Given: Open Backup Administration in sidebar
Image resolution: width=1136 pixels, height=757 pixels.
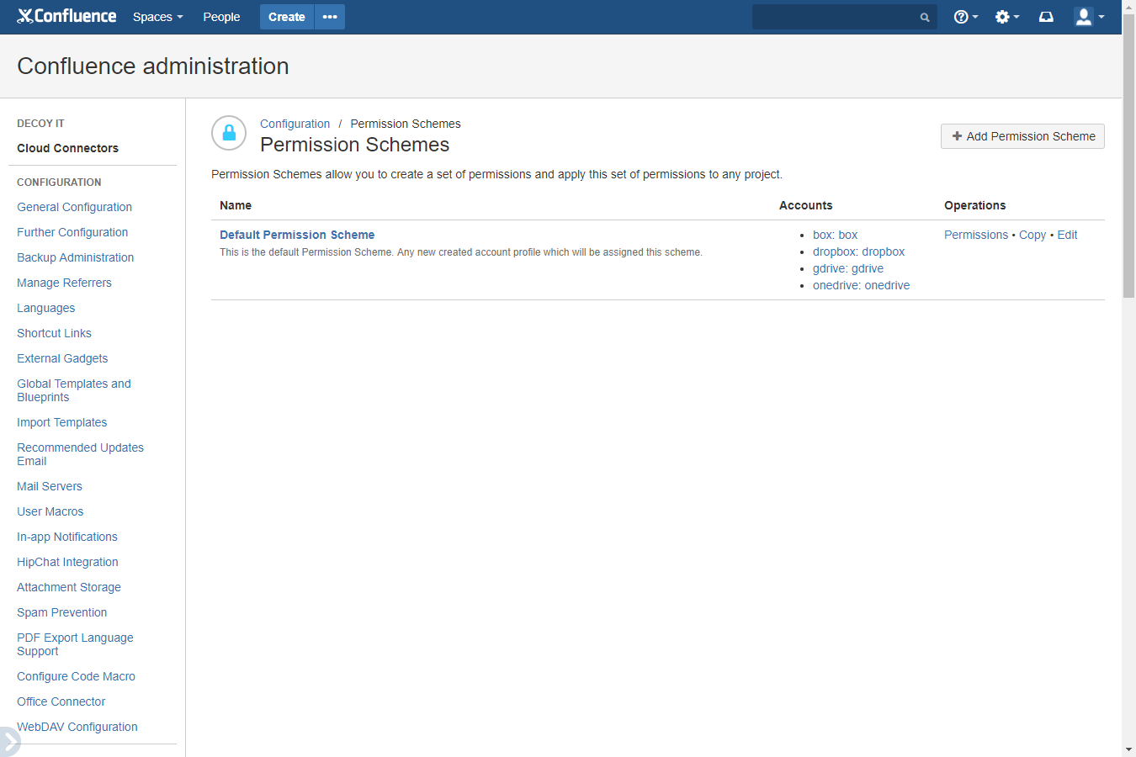Looking at the screenshot, I should click(75, 257).
